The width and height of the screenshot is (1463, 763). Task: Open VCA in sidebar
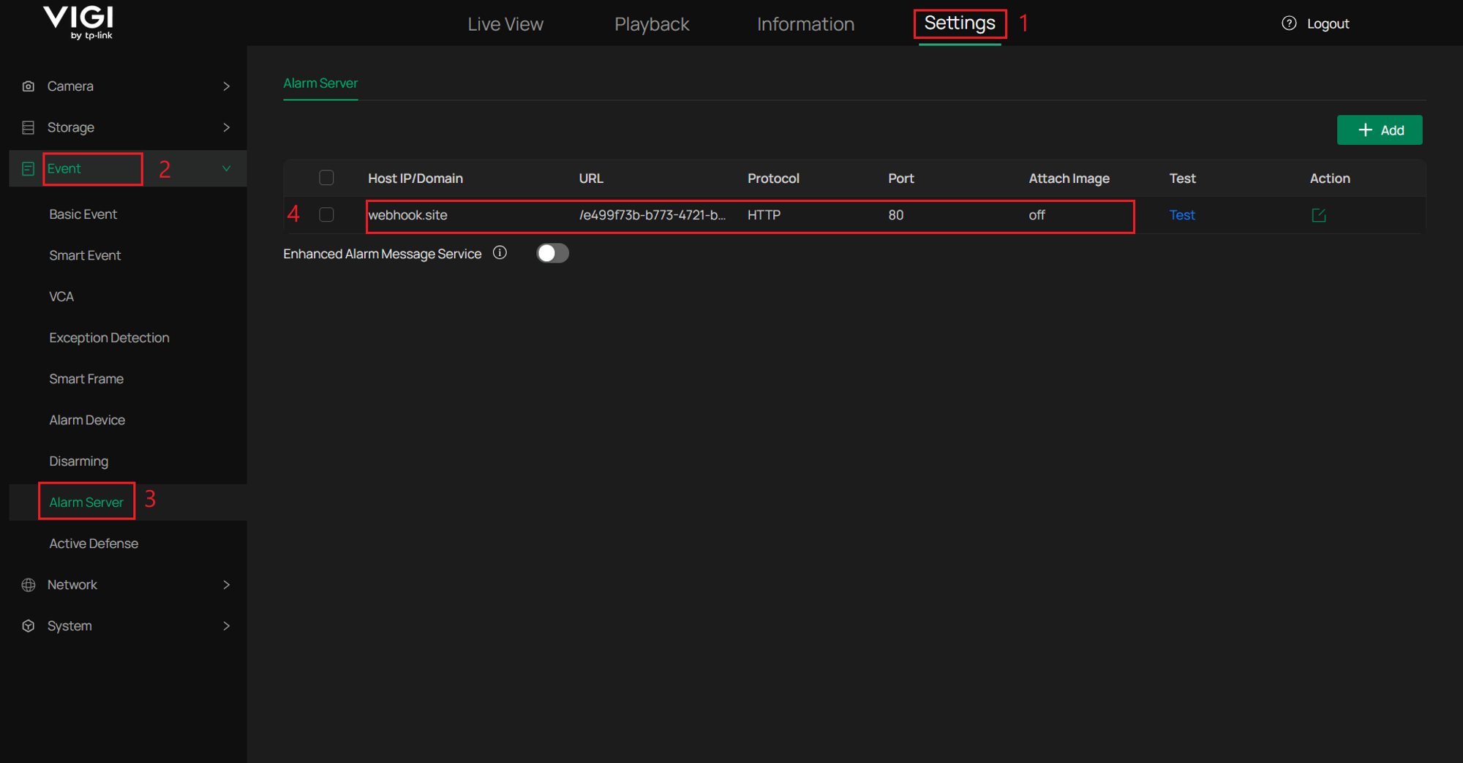[x=61, y=297]
